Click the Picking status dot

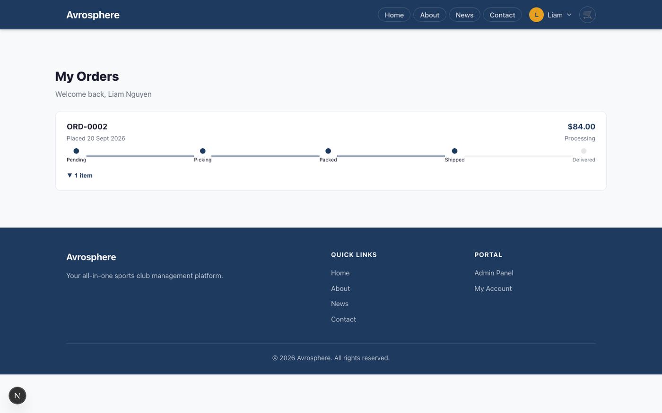click(203, 151)
